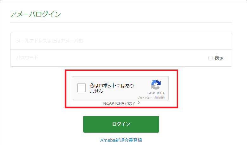Viewport: 247px width, 145px height.
Task: Open the Ameba新規会員登録 link
Action: tap(121, 140)
